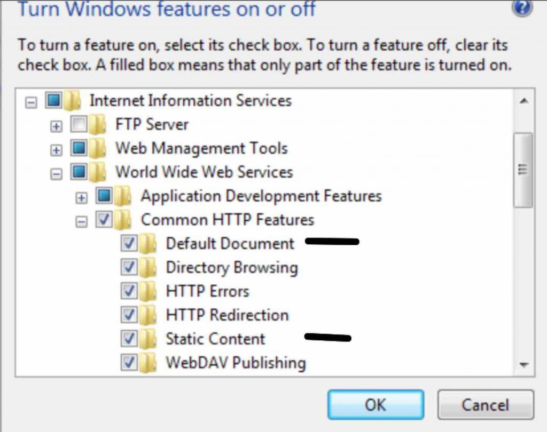Disable the Default Document checkbox
Screen dimensions: 547x432
point(128,243)
